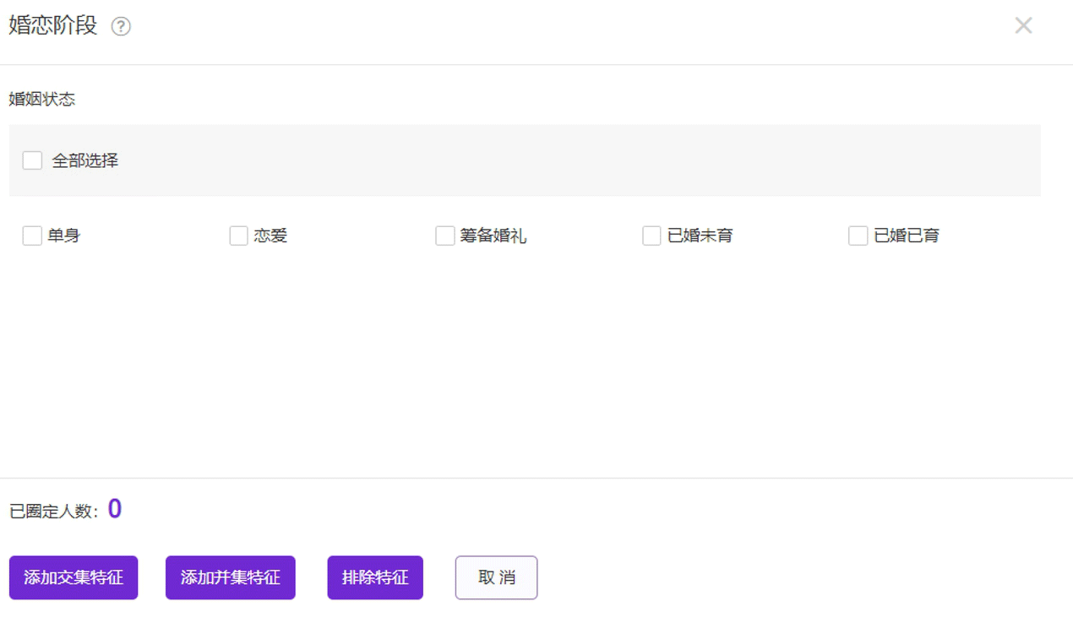Click the 已婚已育 option label text
This screenshot has width=1073, height=623.
pos(907,236)
